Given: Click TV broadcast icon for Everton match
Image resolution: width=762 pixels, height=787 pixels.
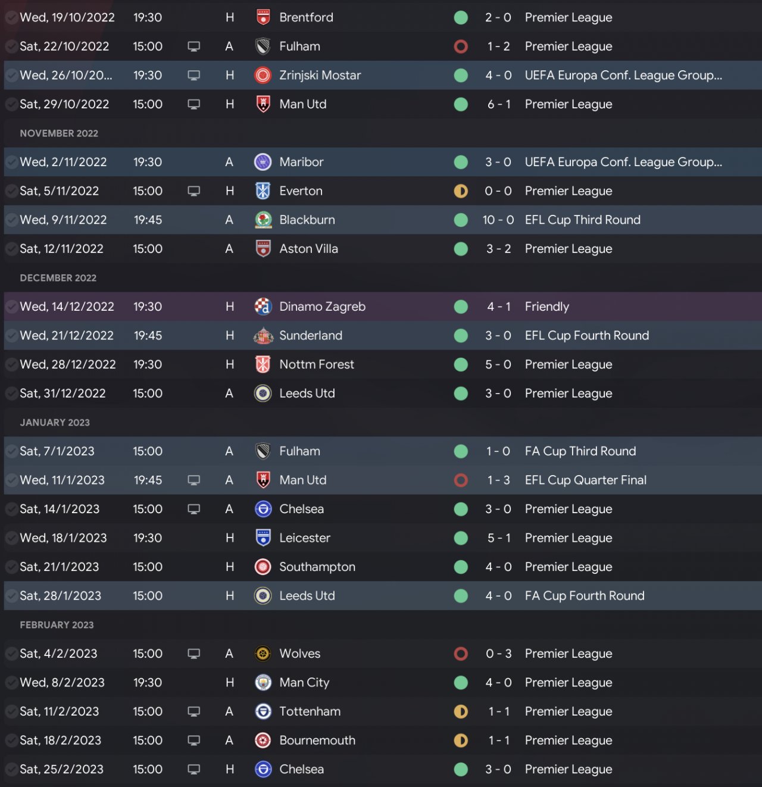Looking at the screenshot, I should pos(193,191).
